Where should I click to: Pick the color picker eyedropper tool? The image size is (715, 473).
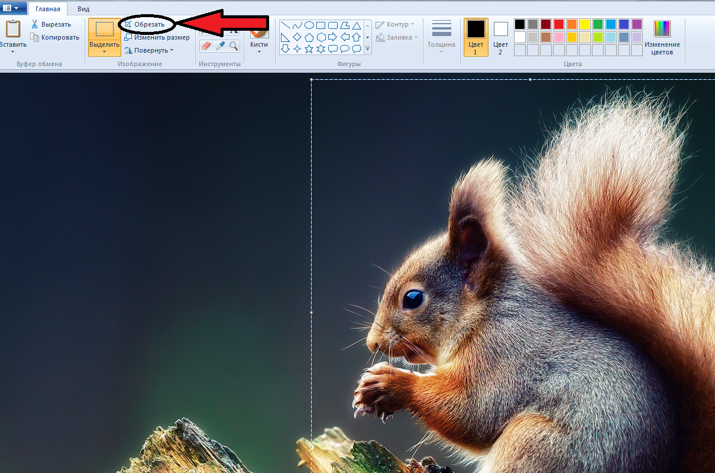(x=220, y=46)
